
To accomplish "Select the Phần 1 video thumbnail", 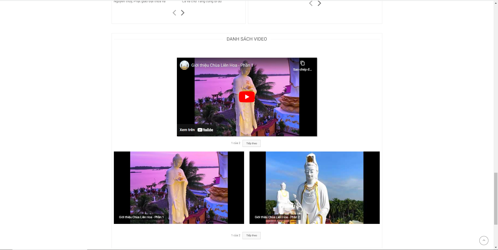I will 179,188.
